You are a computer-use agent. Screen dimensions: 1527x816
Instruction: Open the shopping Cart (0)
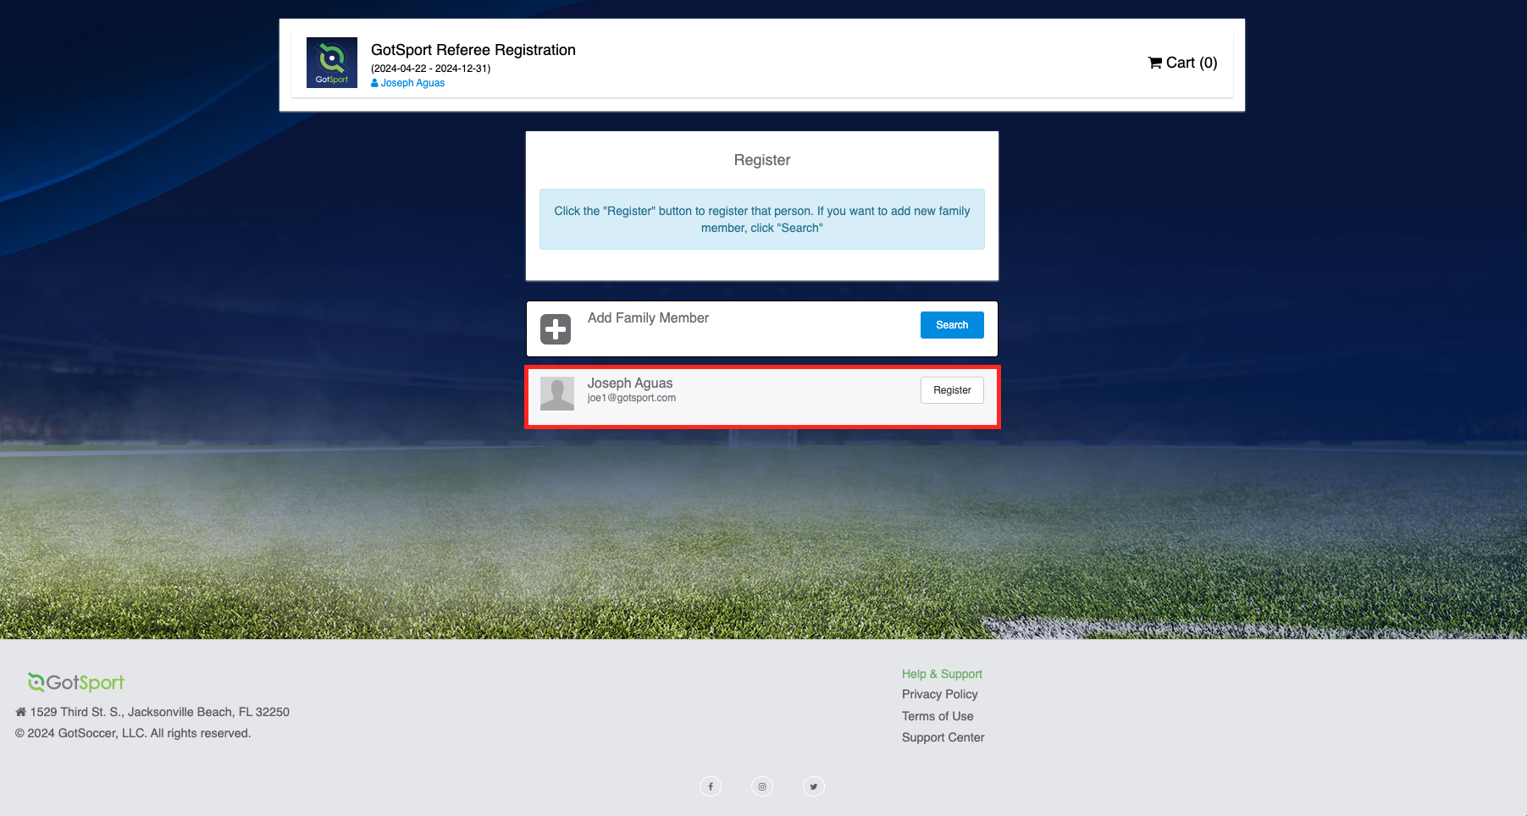click(x=1182, y=63)
